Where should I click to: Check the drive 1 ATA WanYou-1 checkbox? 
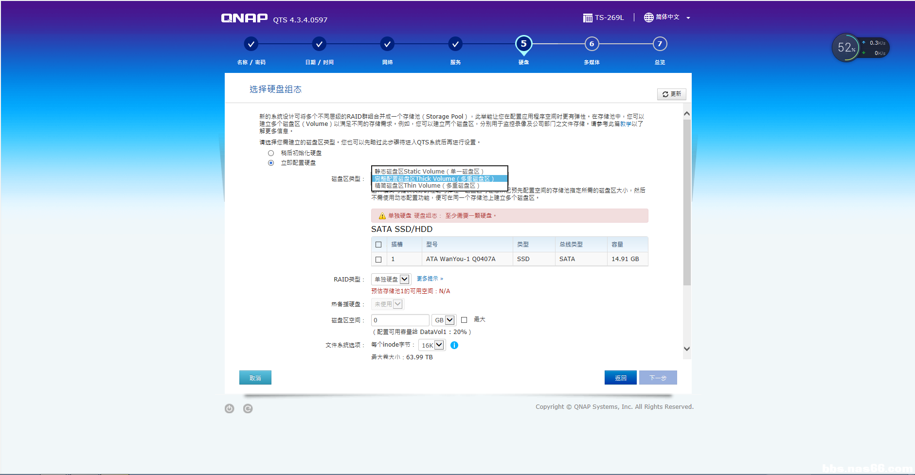(x=378, y=259)
